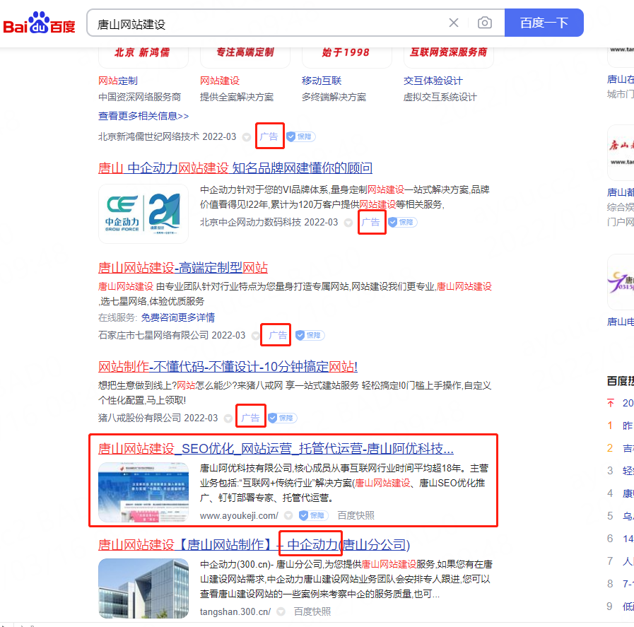This screenshot has width=634, height=627.
Task: Click the office building thumbnail of 中企动力 result
Action: point(143,588)
